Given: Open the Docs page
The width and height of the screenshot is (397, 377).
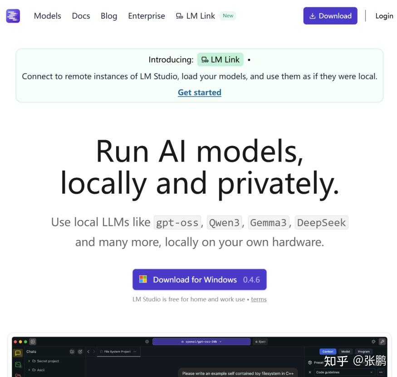Looking at the screenshot, I should pyautogui.click(x=81, y=16).
